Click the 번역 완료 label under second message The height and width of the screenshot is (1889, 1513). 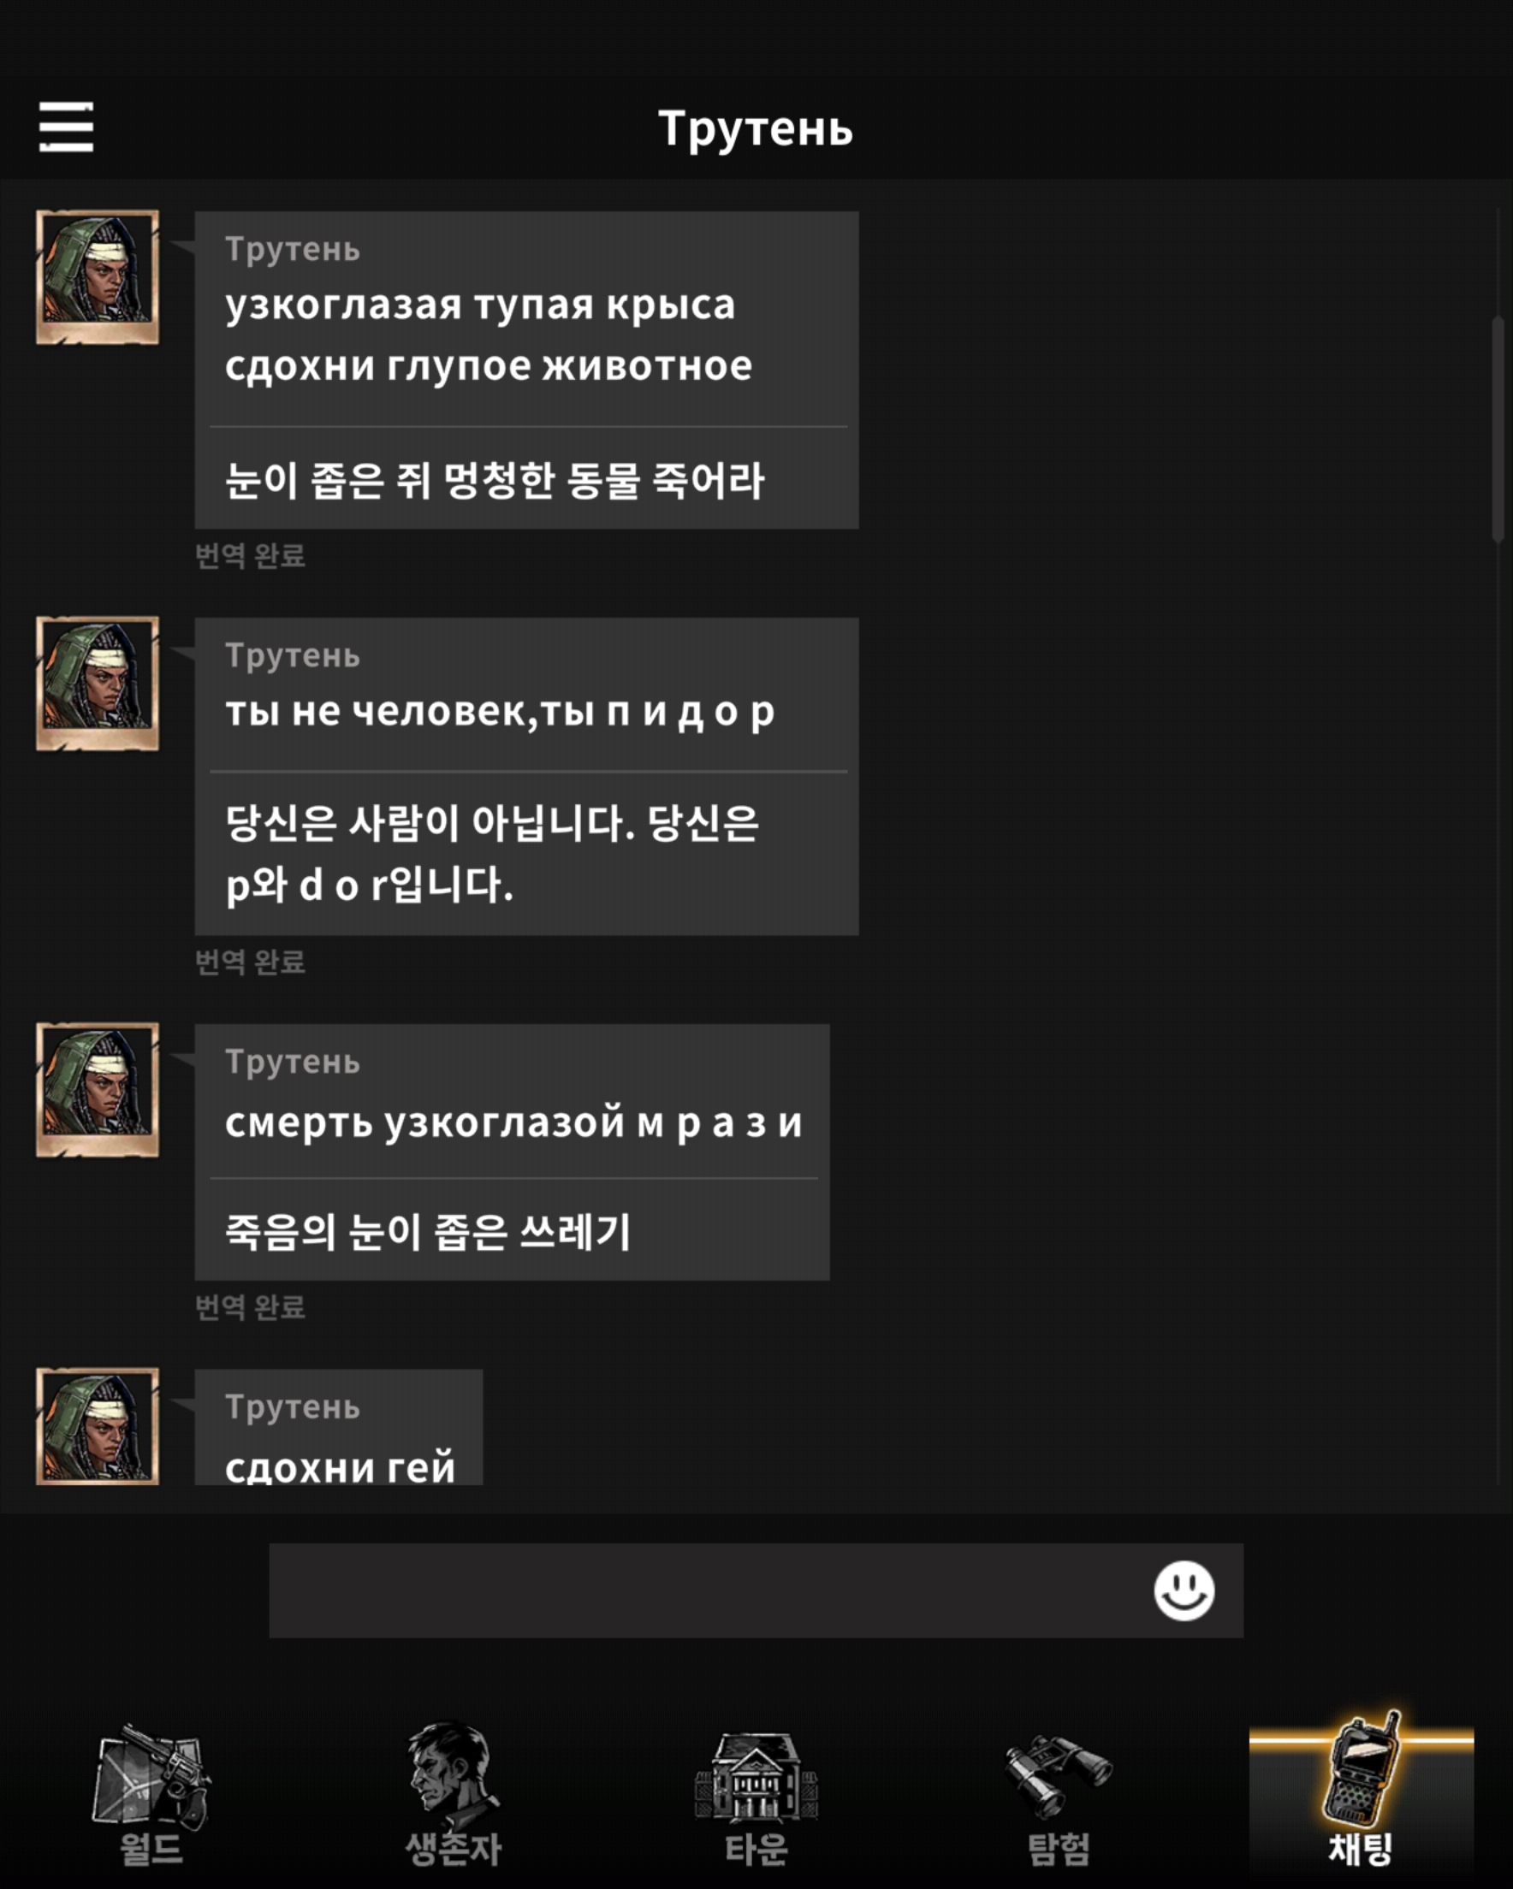click(250, 962)
